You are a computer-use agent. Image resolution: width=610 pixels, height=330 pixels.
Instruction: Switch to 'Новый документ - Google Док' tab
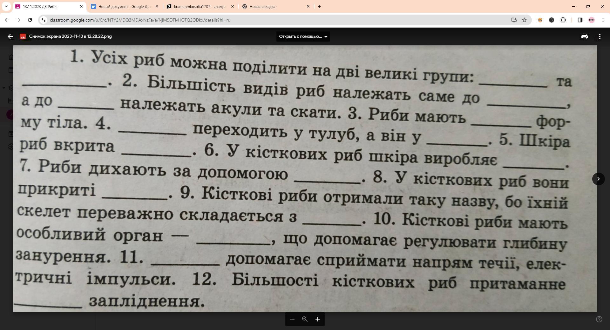125,6
